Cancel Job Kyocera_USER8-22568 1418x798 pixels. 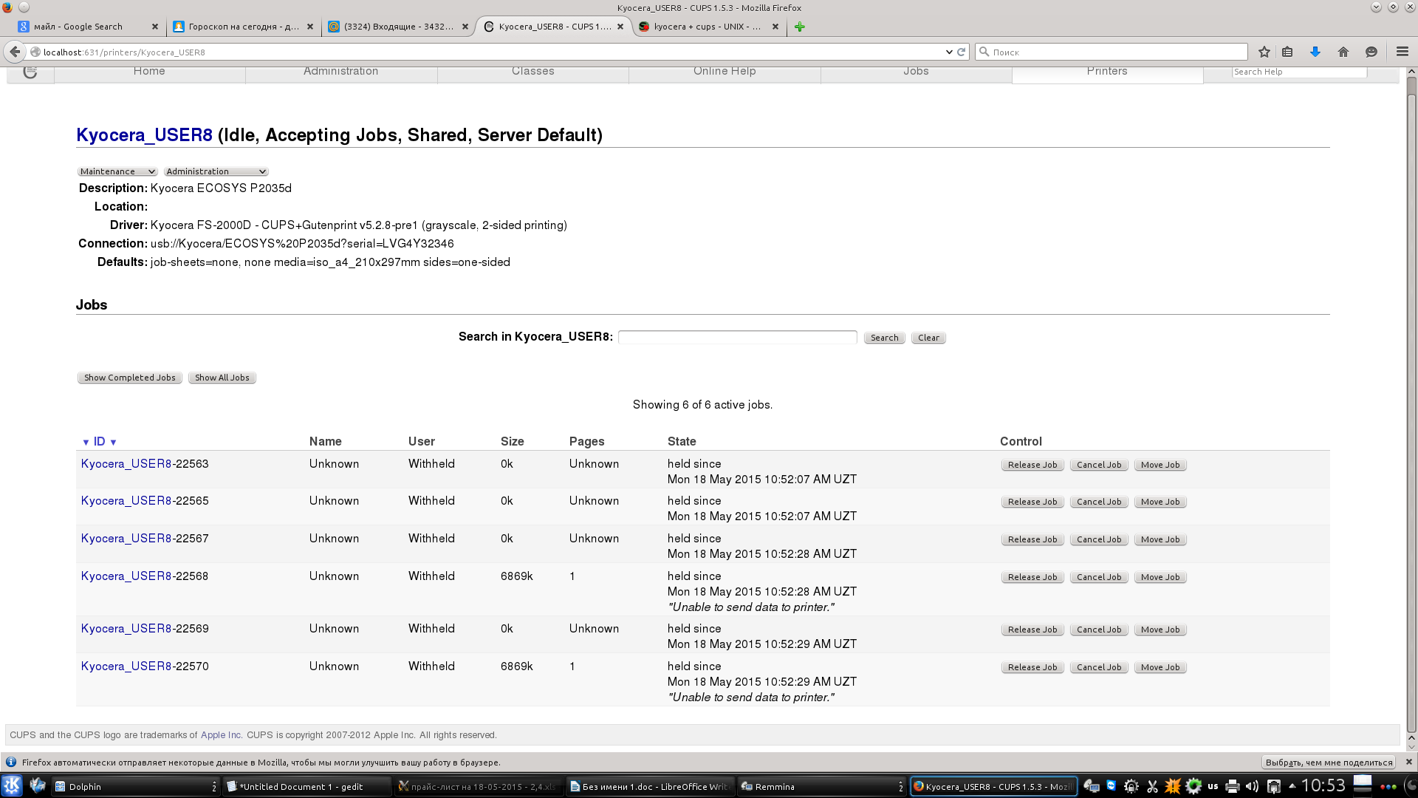click(x=1099, y=577)
